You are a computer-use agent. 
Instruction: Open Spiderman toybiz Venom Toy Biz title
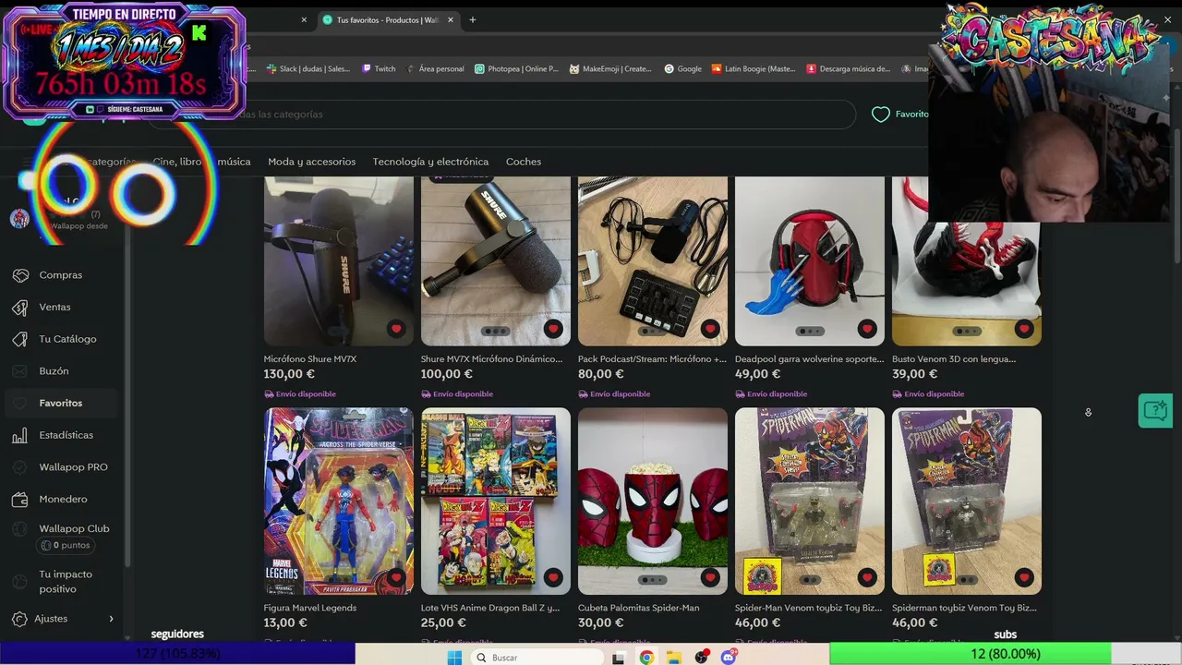coord(964,609)
